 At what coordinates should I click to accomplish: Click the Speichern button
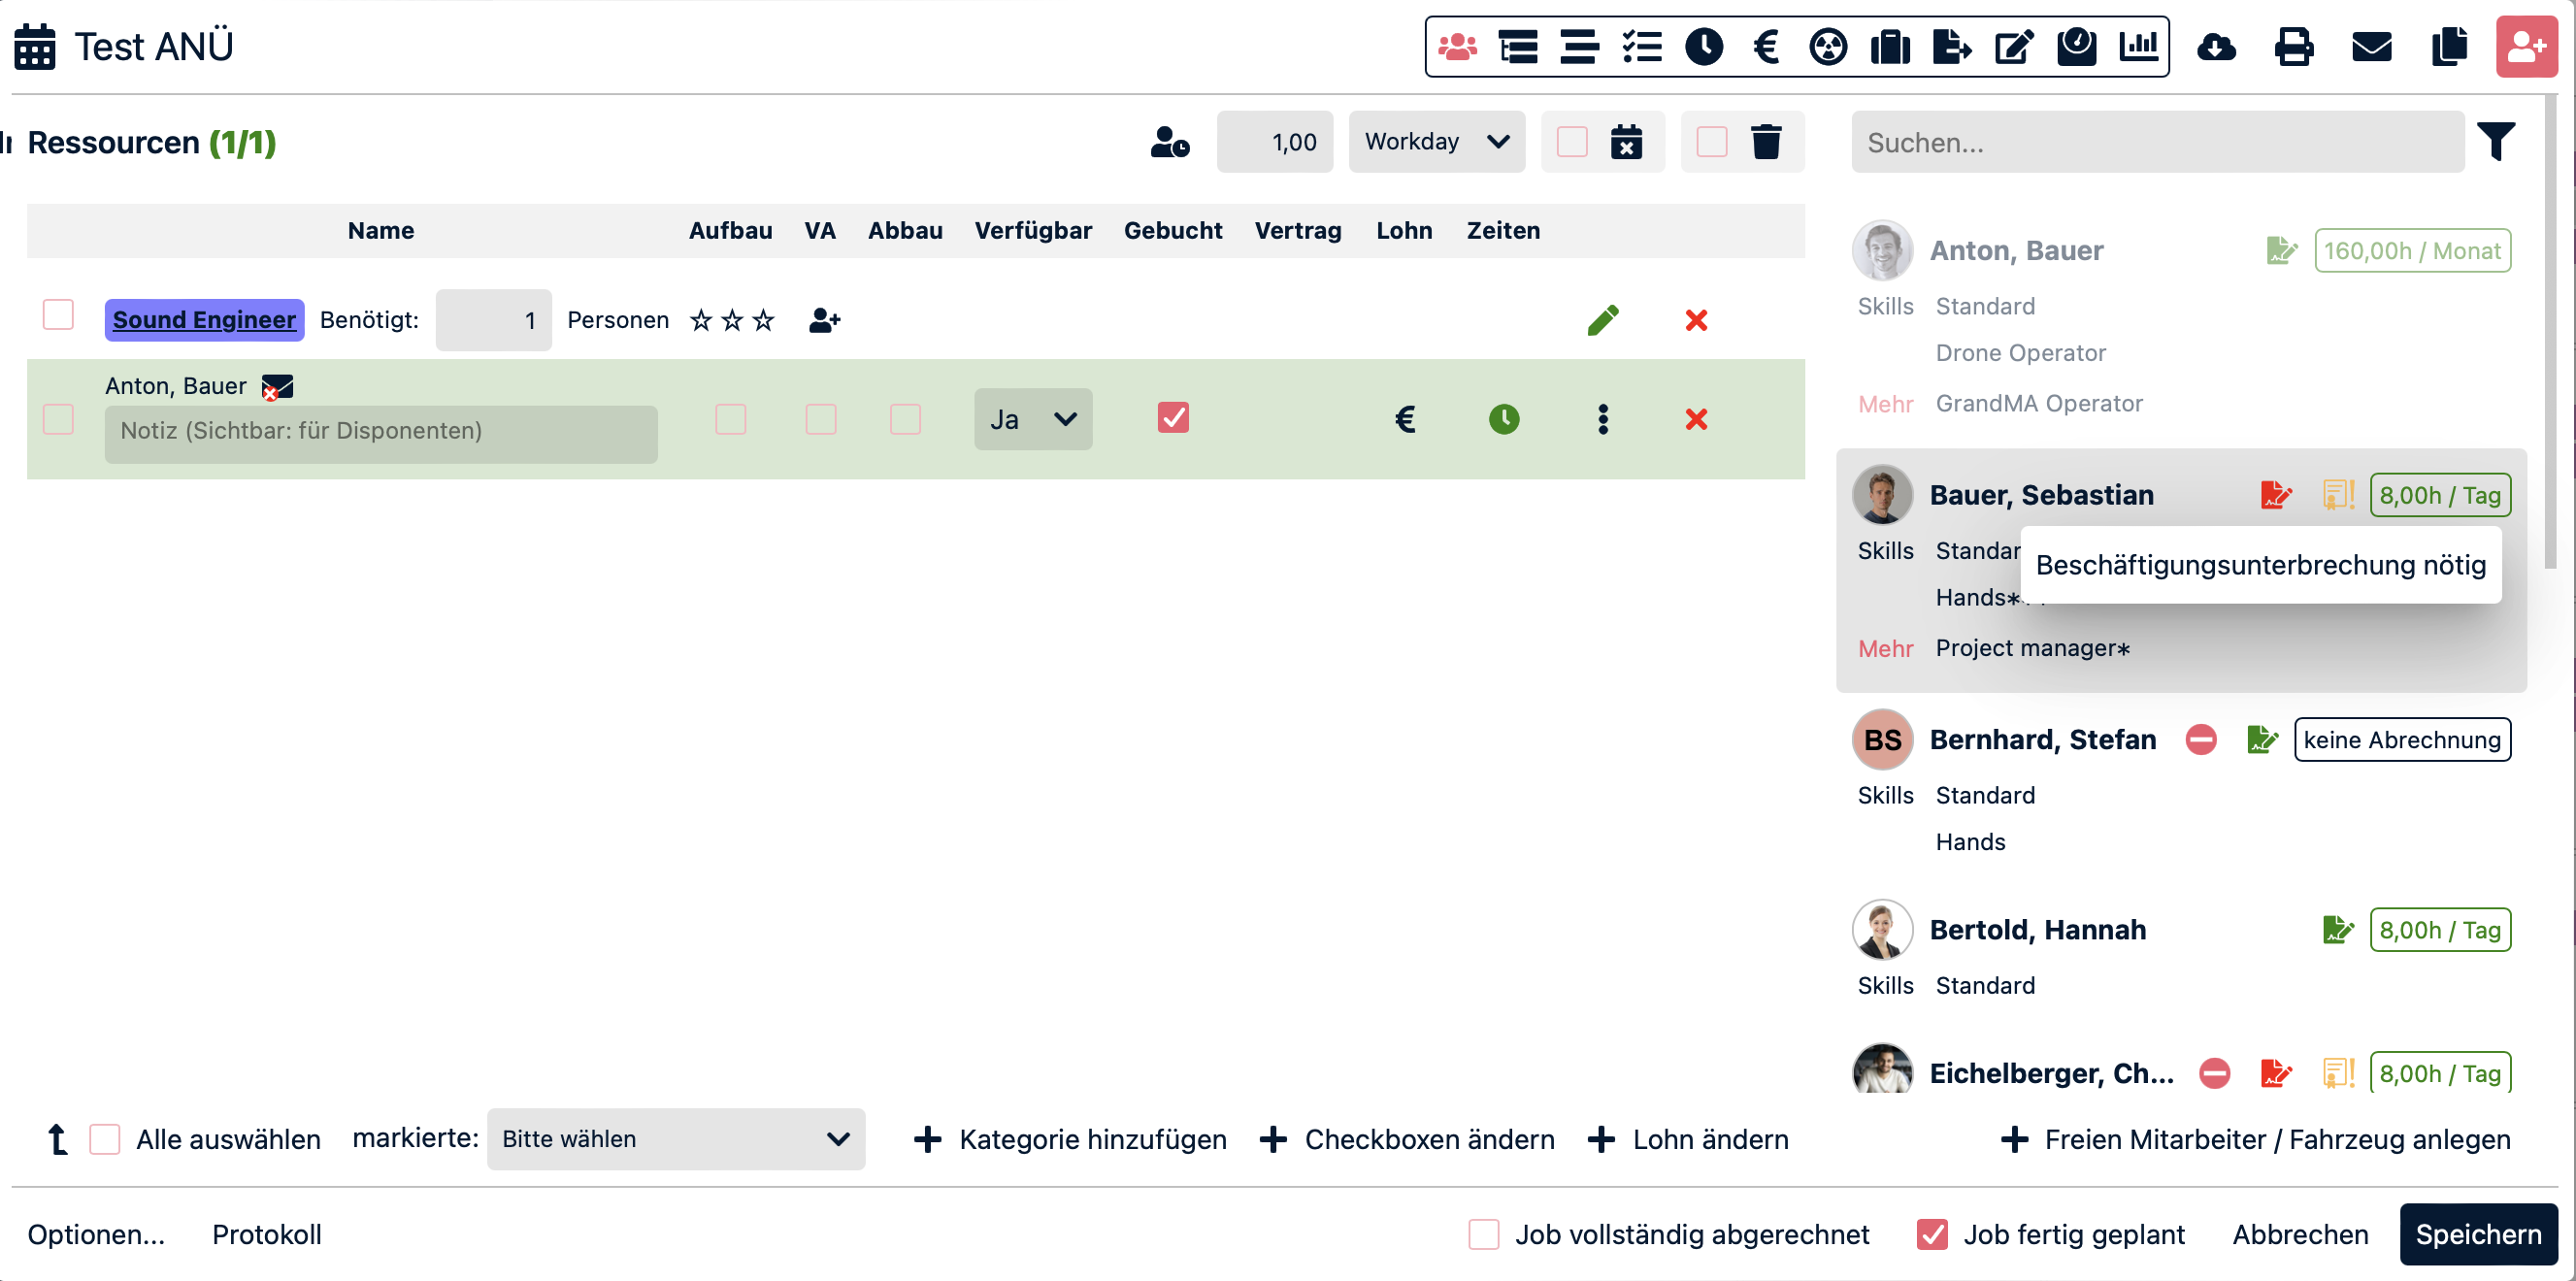pos(2477,1234)
